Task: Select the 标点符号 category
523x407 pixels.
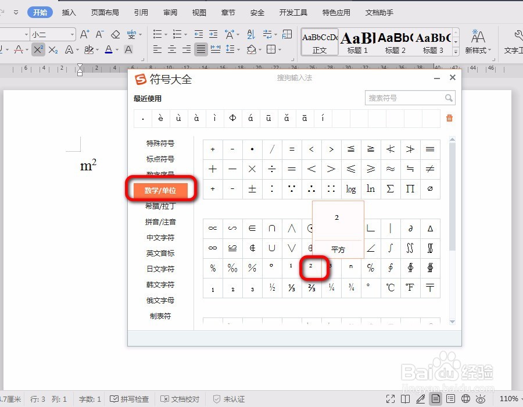Action: point(160,159)
